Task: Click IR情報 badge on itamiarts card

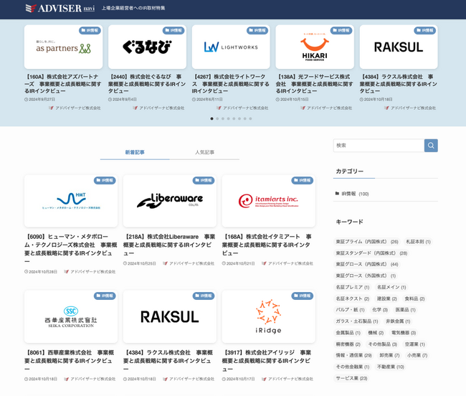Action: coord(303,180)
